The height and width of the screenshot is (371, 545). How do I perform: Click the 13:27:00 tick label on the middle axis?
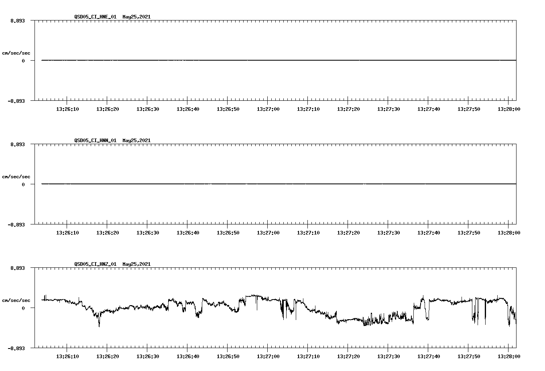tap(268, 232)
